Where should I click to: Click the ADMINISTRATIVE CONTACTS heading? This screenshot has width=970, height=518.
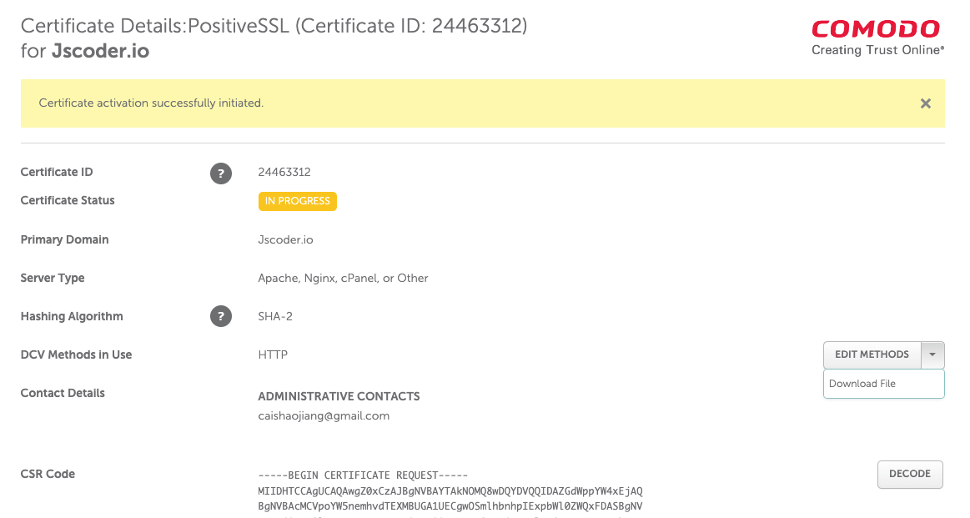tap(339, 396)
